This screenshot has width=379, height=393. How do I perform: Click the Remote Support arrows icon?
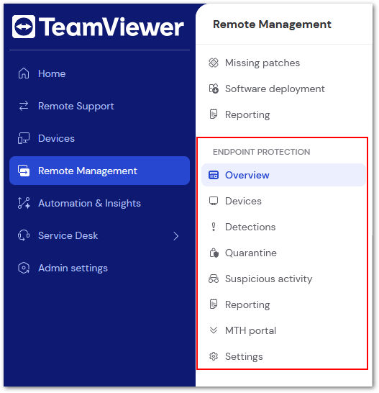(x=24, y=106)
